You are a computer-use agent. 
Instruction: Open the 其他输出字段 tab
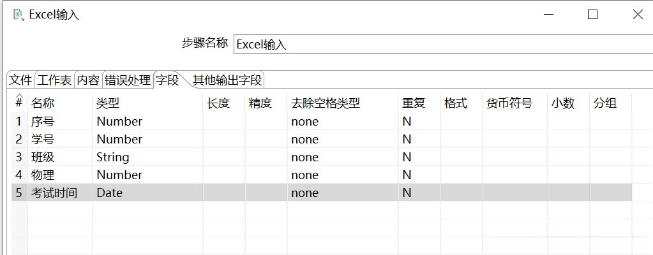point(227,80)
